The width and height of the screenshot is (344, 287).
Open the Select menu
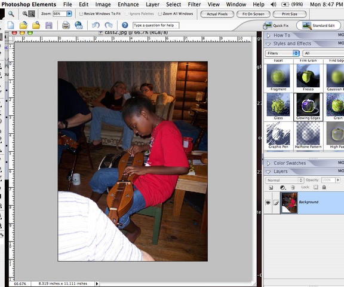pos(174,4)
